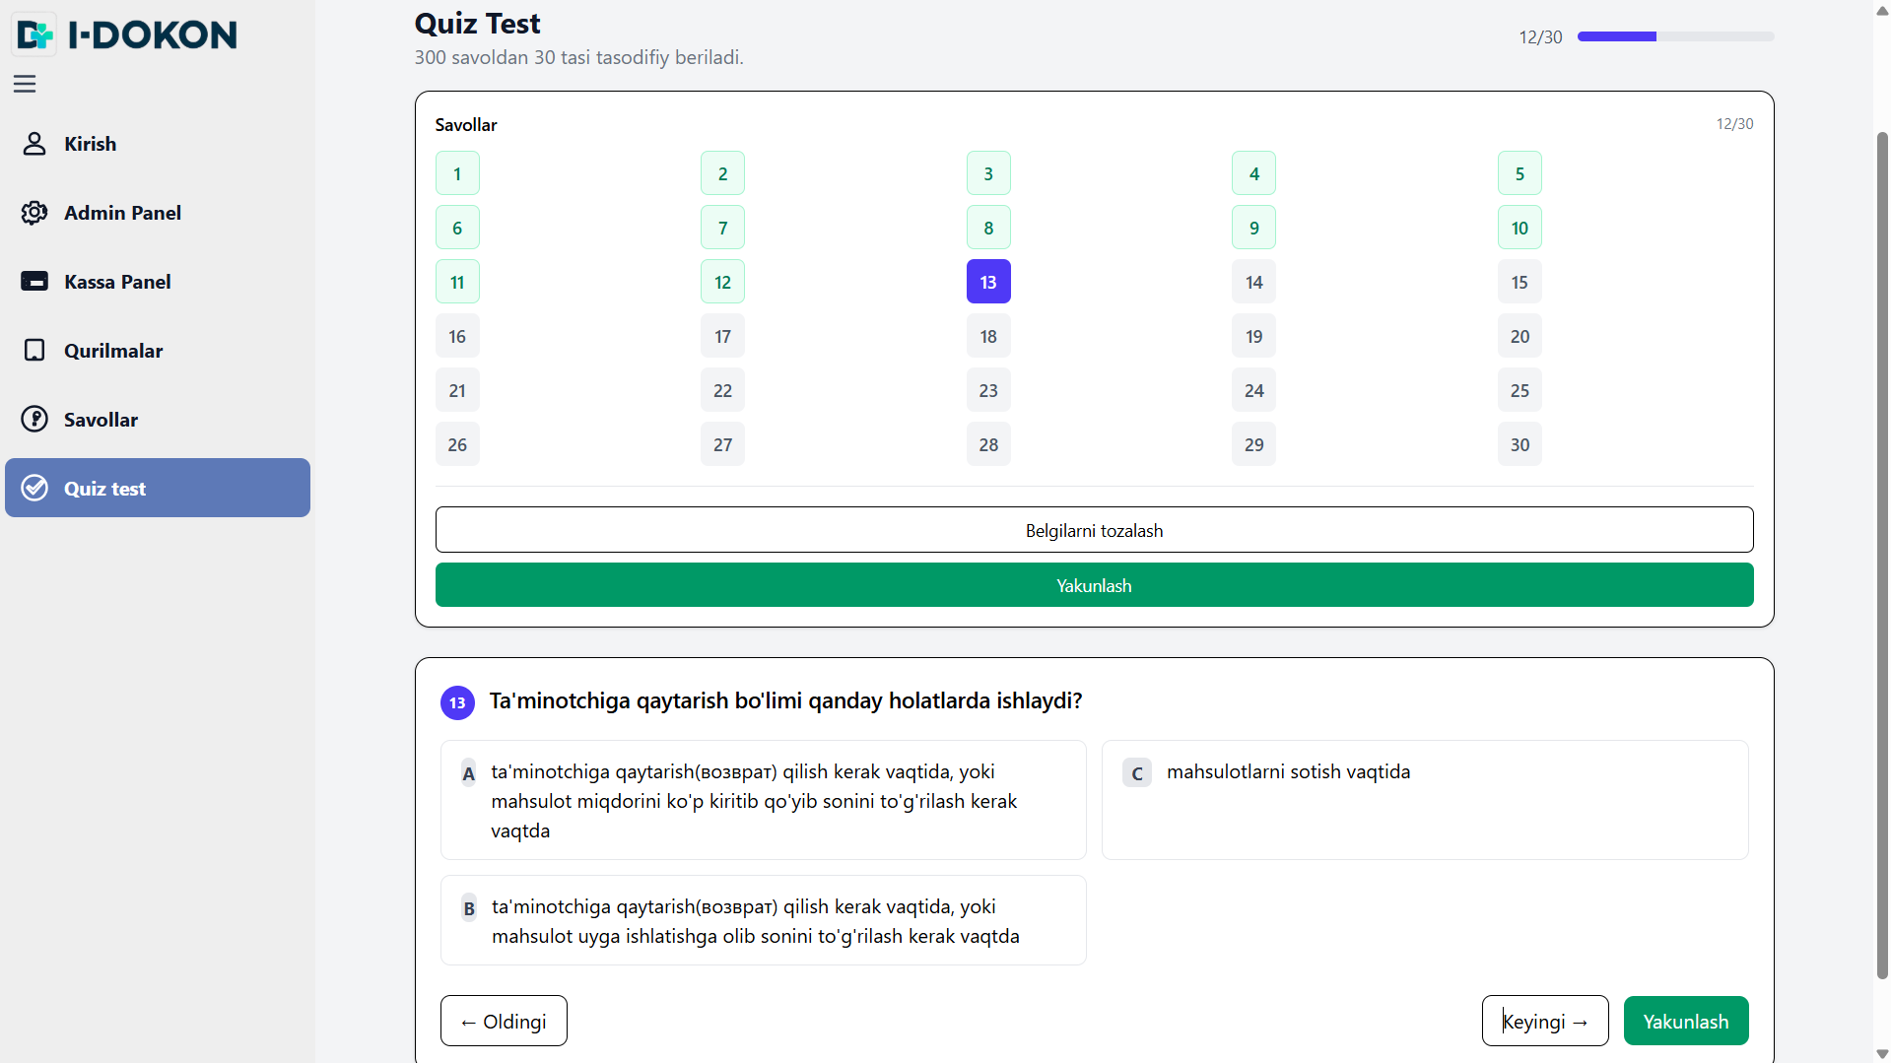Click the page vertical scrollbar
Image resolution: width=1891 pixels, height=1063 pixels.
coord(1881,552)
